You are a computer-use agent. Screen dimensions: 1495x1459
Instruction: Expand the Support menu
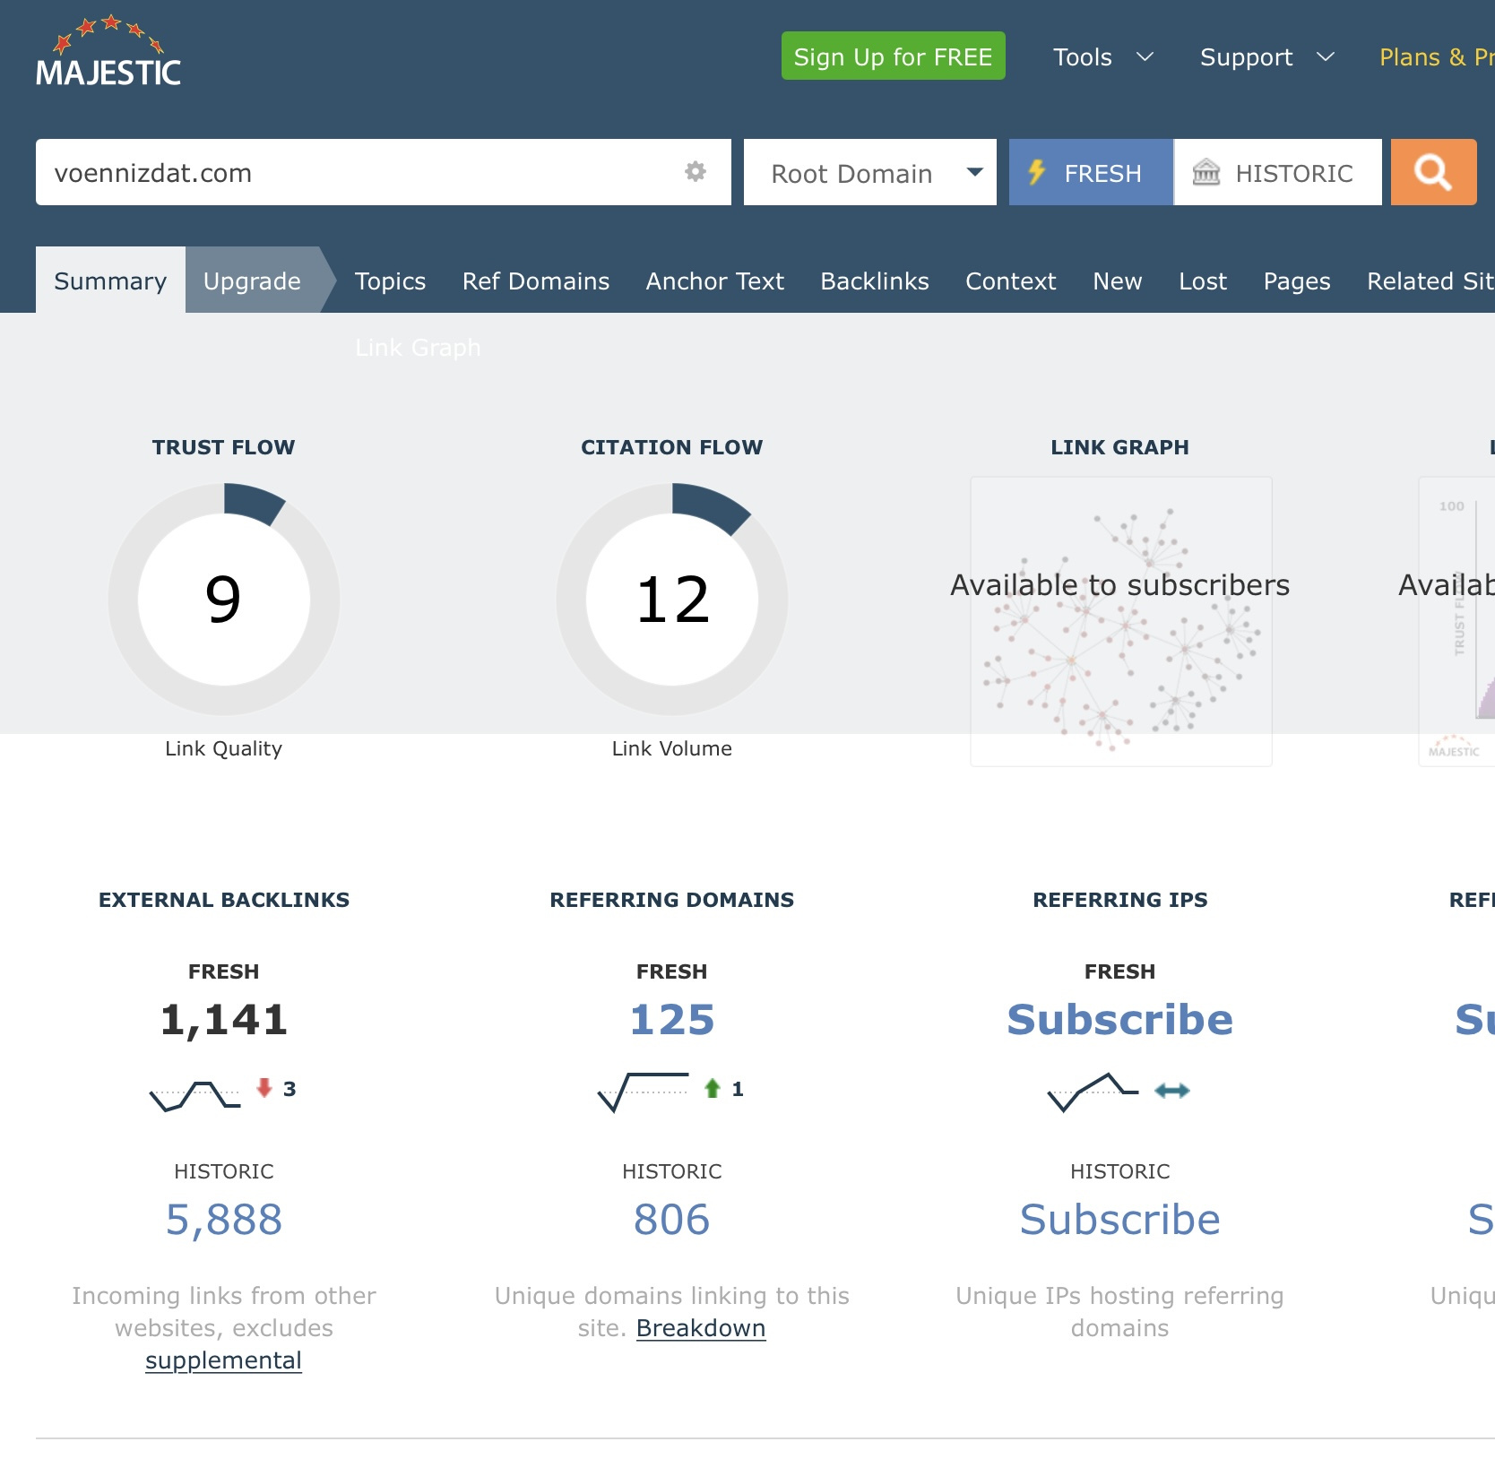click(x=1267, y=57)
